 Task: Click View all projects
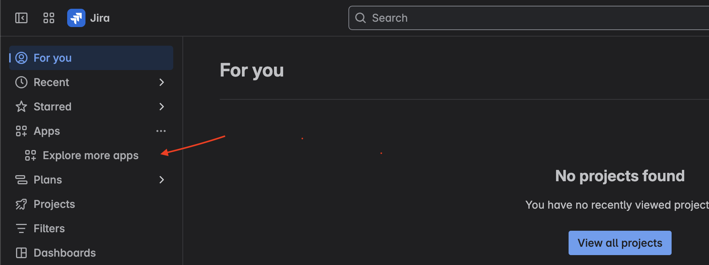[620, 243]
